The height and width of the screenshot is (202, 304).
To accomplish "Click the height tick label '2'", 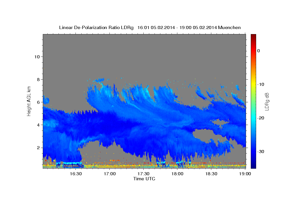I will point(38,147).
